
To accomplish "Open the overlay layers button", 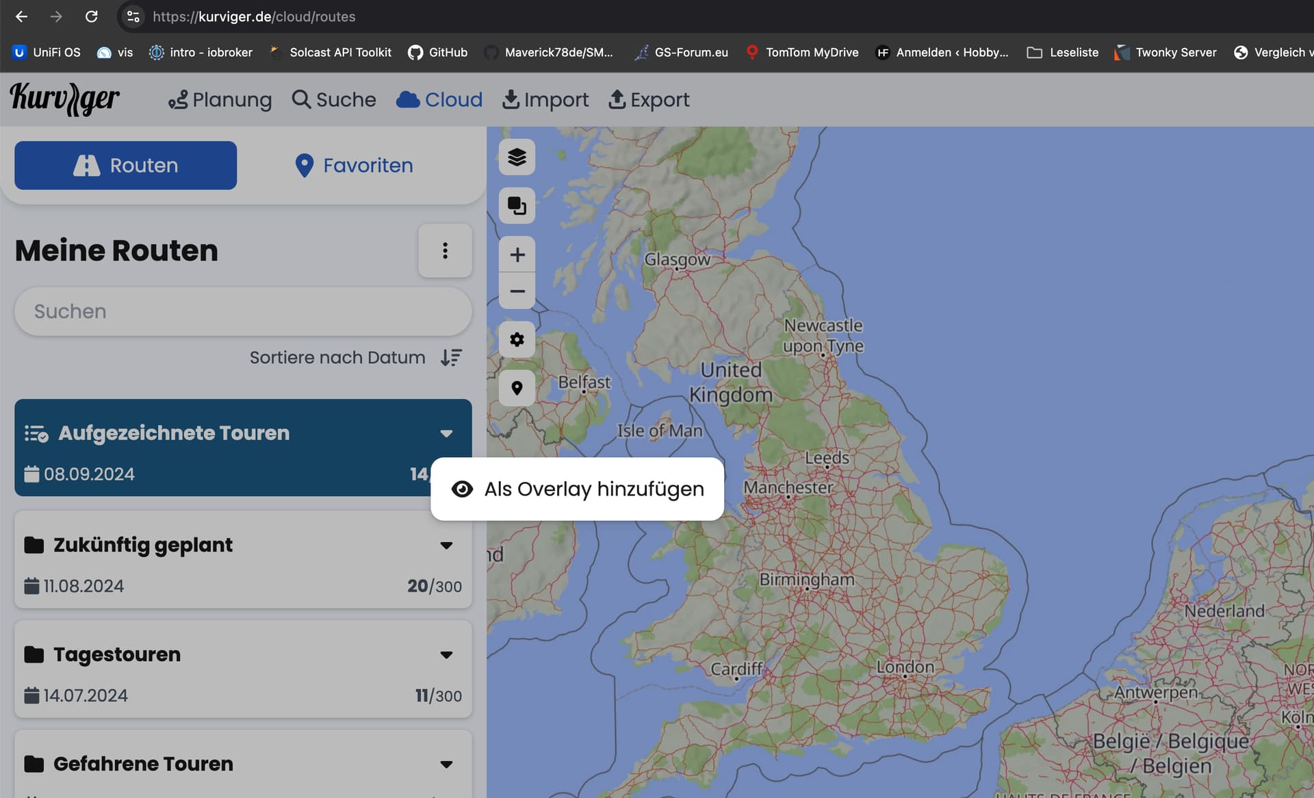I will point(517,205).
